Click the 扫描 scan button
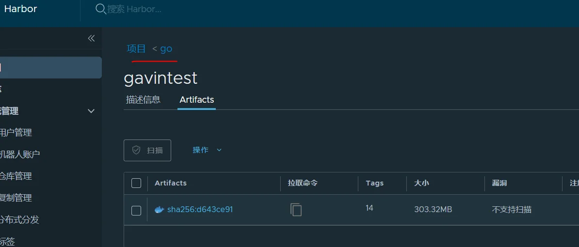 click(x=147, y=151)
